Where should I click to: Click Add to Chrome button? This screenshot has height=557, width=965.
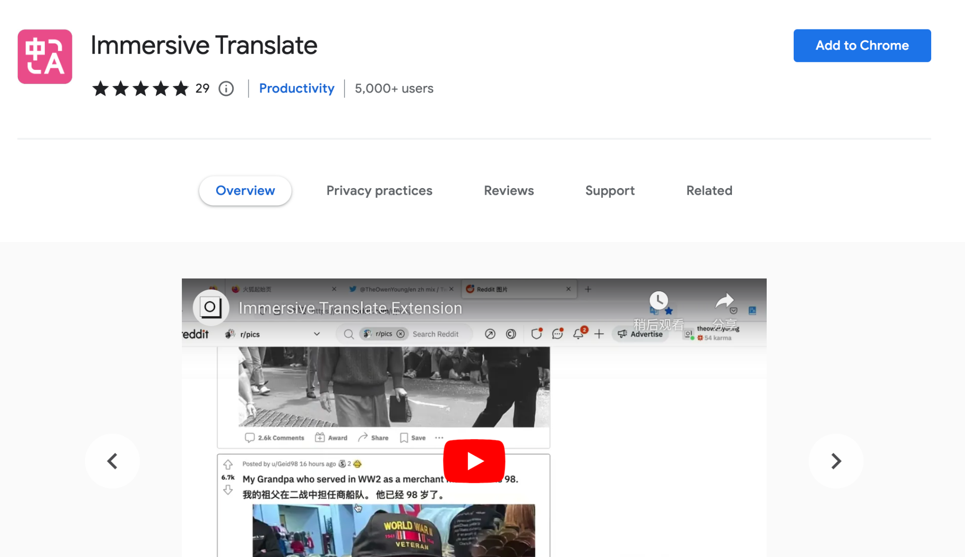coord(862,45)
